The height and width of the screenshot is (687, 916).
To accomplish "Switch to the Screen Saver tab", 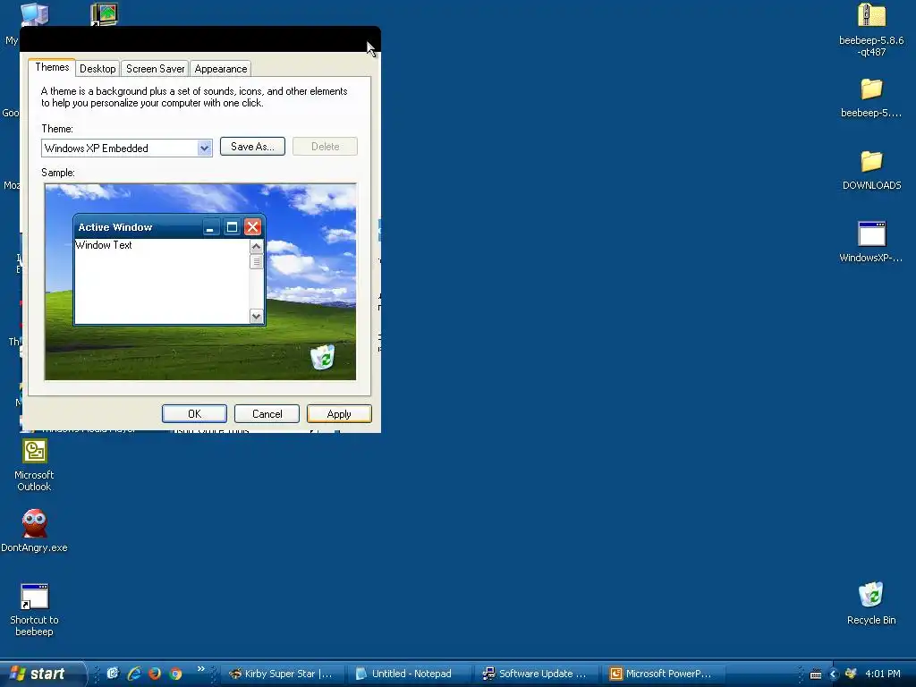I will pyautogui.click(x=155, y=69).
